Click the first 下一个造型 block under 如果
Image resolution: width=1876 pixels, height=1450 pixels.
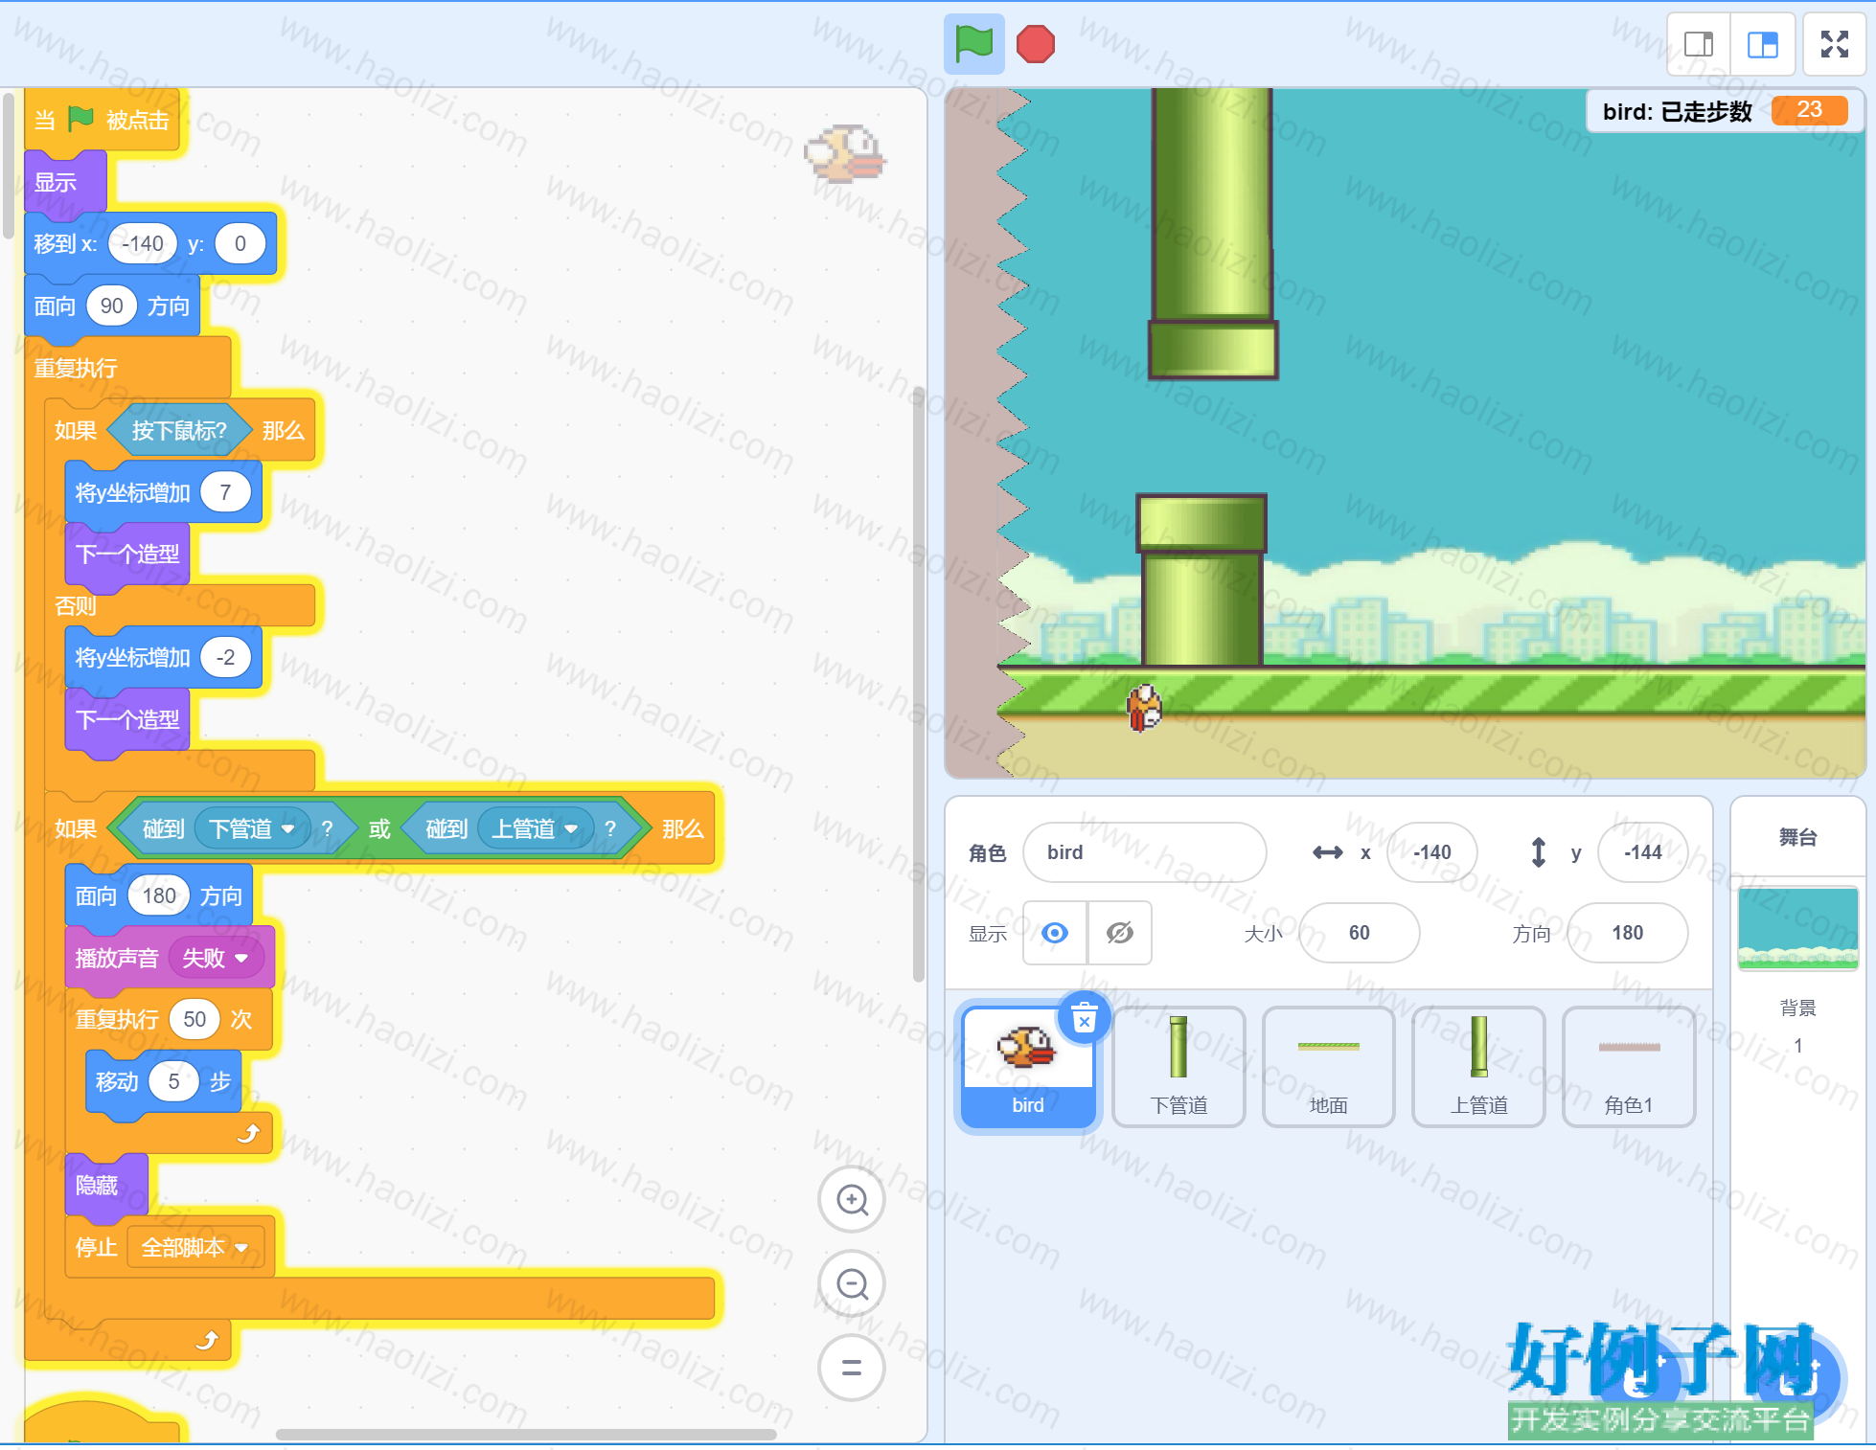click(127, 554)
